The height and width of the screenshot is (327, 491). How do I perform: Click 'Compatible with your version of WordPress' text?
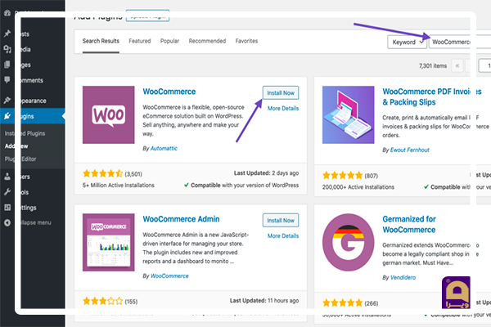point(241,186)
